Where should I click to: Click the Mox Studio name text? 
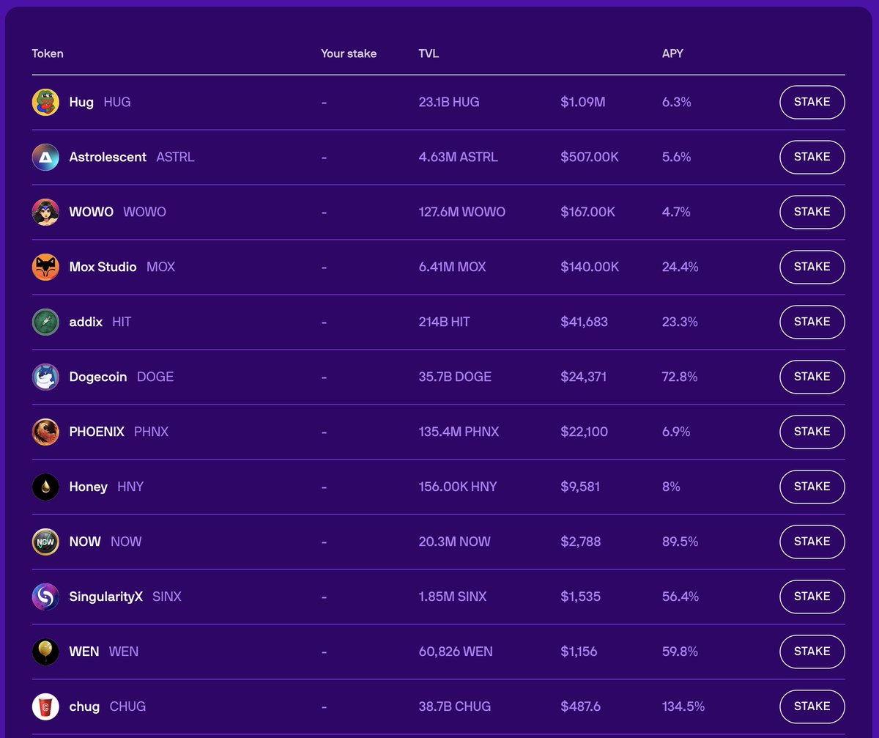(x=103, y=267)
